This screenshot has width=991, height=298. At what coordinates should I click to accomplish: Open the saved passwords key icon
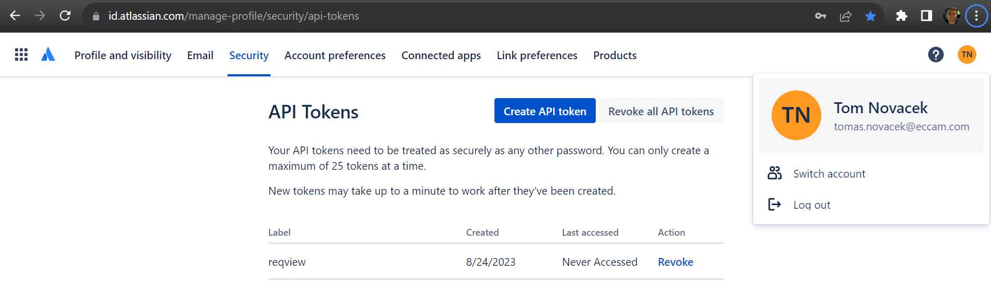pyautogui.click(x=821, y=16)
